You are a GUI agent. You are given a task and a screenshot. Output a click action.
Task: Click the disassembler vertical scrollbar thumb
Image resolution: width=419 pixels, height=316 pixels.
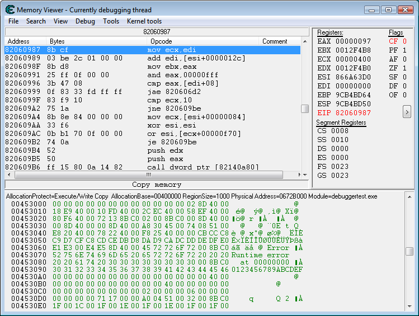coord(305,109)
